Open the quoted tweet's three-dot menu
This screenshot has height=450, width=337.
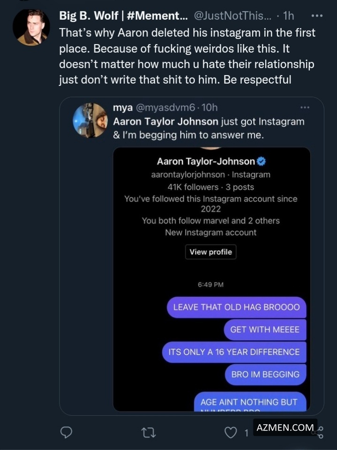[x=305, y=108]
